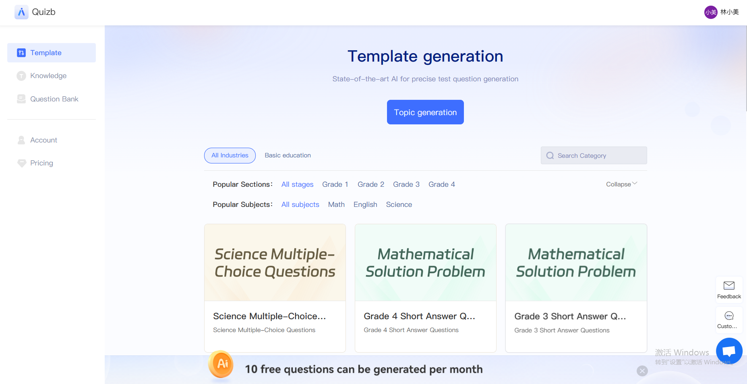747x384 pixels.
Task: Collapse the popular filters section
Action: point(622,184)
